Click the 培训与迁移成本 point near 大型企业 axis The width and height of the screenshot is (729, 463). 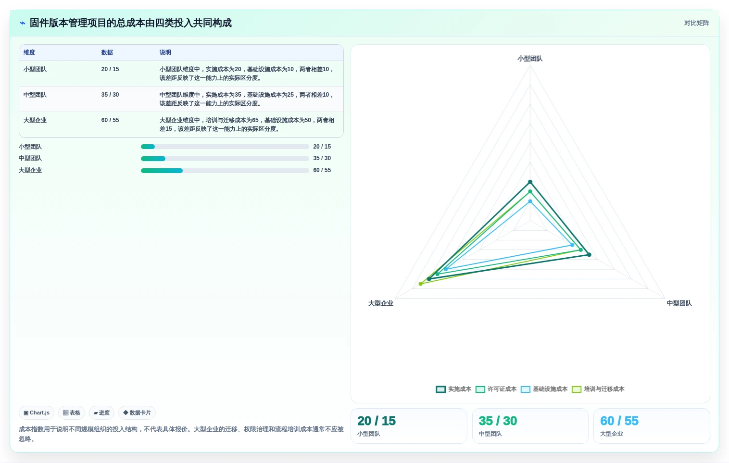tap(421, 284)
